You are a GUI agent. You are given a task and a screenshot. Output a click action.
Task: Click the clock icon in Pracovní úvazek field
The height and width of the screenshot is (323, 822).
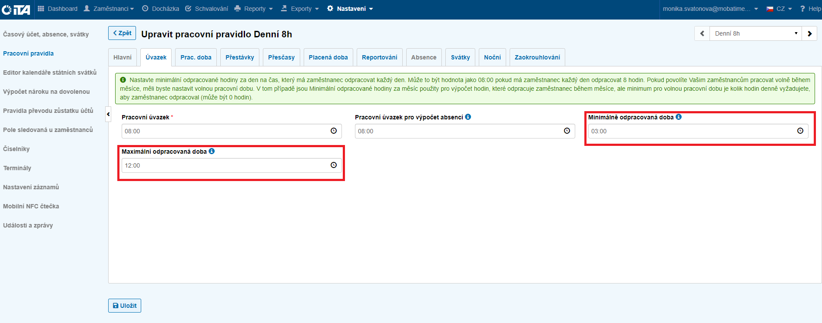tap(334, 131)
